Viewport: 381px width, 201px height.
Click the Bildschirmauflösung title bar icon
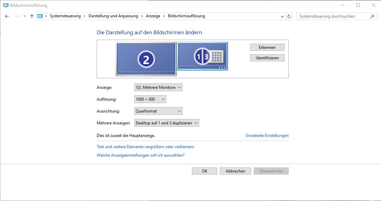click(5, 5)
